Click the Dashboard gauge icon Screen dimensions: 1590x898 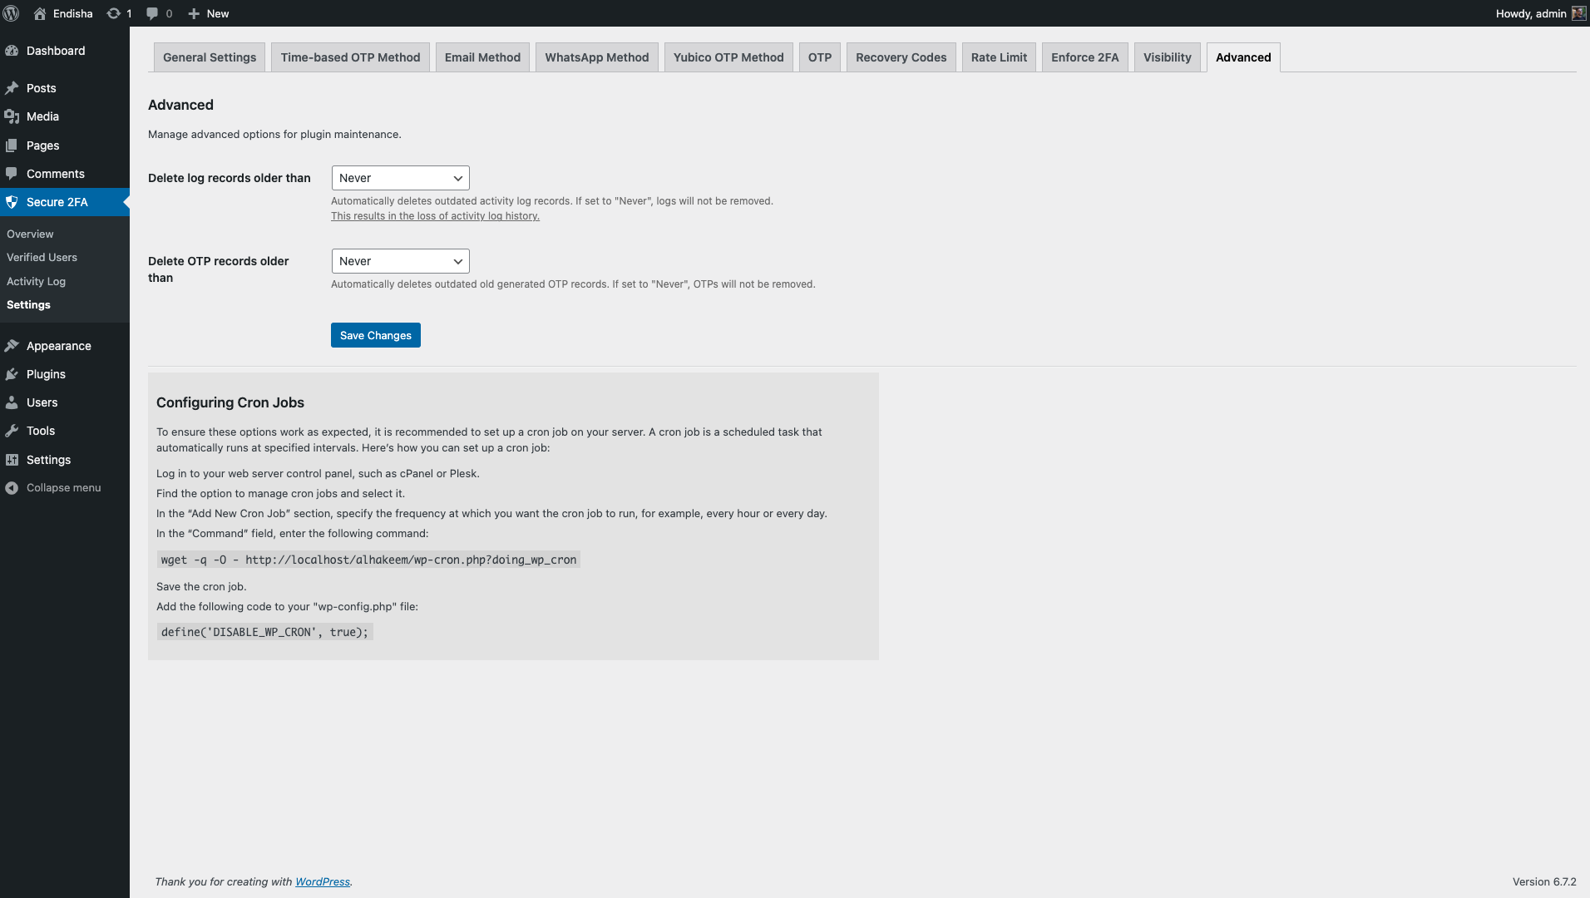[12, 51]
